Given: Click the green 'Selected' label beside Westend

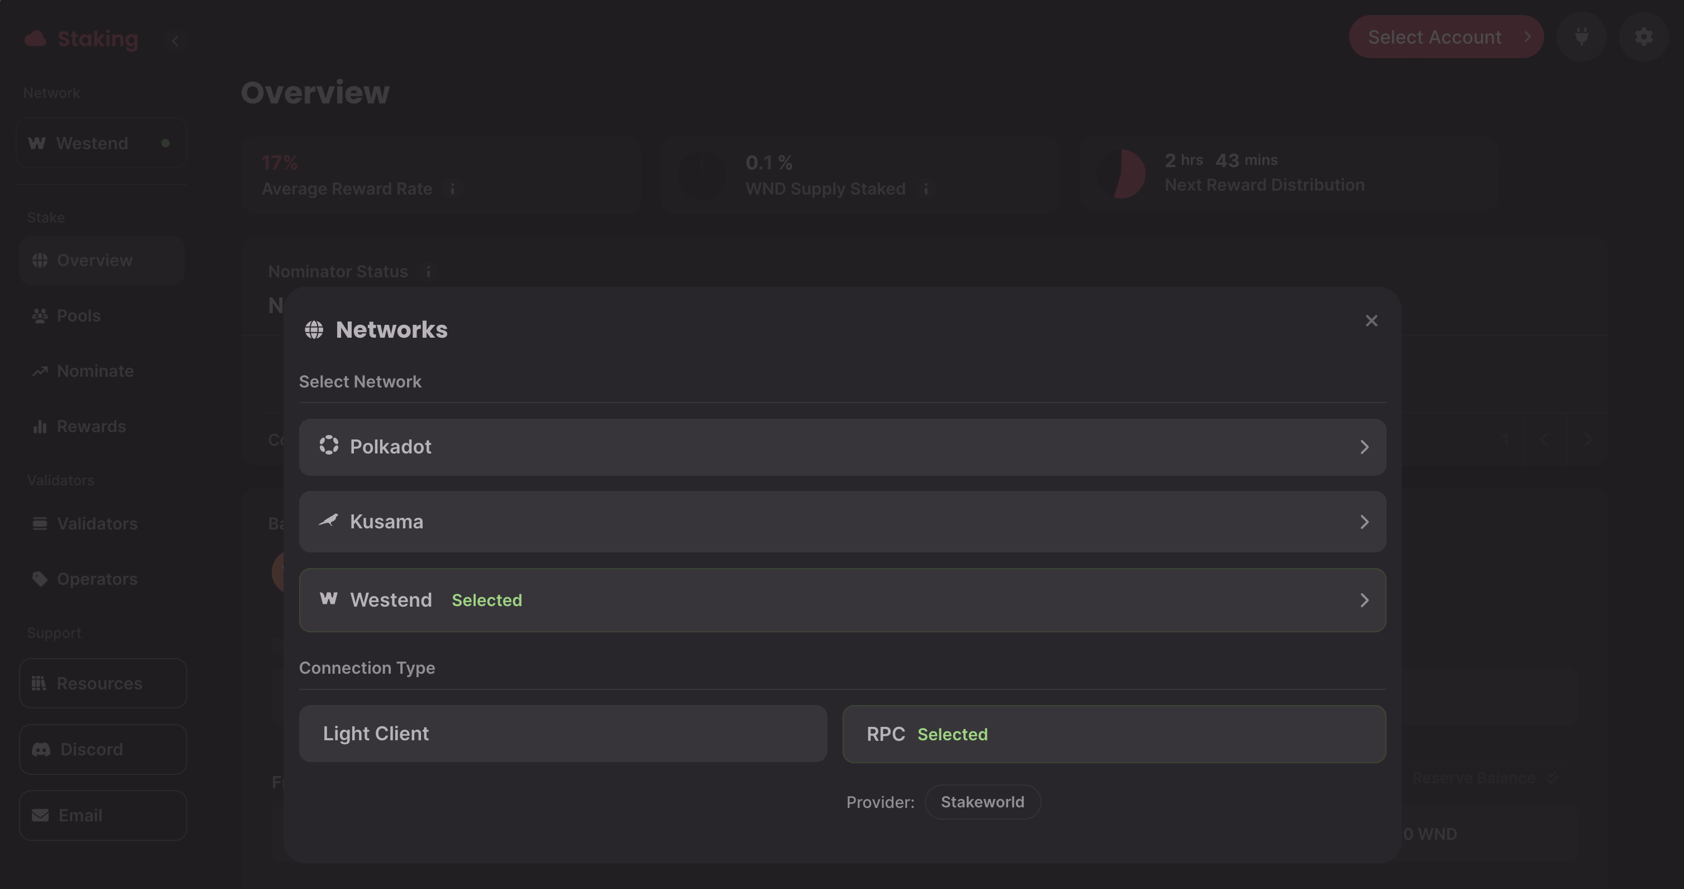Looking at the screenshot, I should click(x=487, y=600).
